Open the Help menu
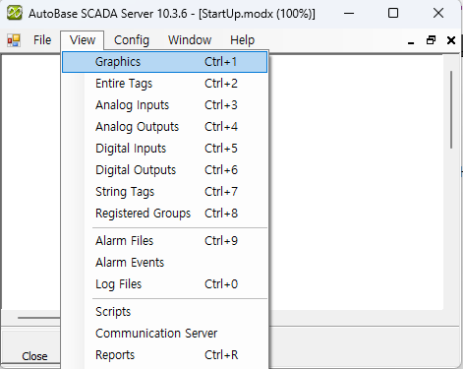 coord(242,40)
